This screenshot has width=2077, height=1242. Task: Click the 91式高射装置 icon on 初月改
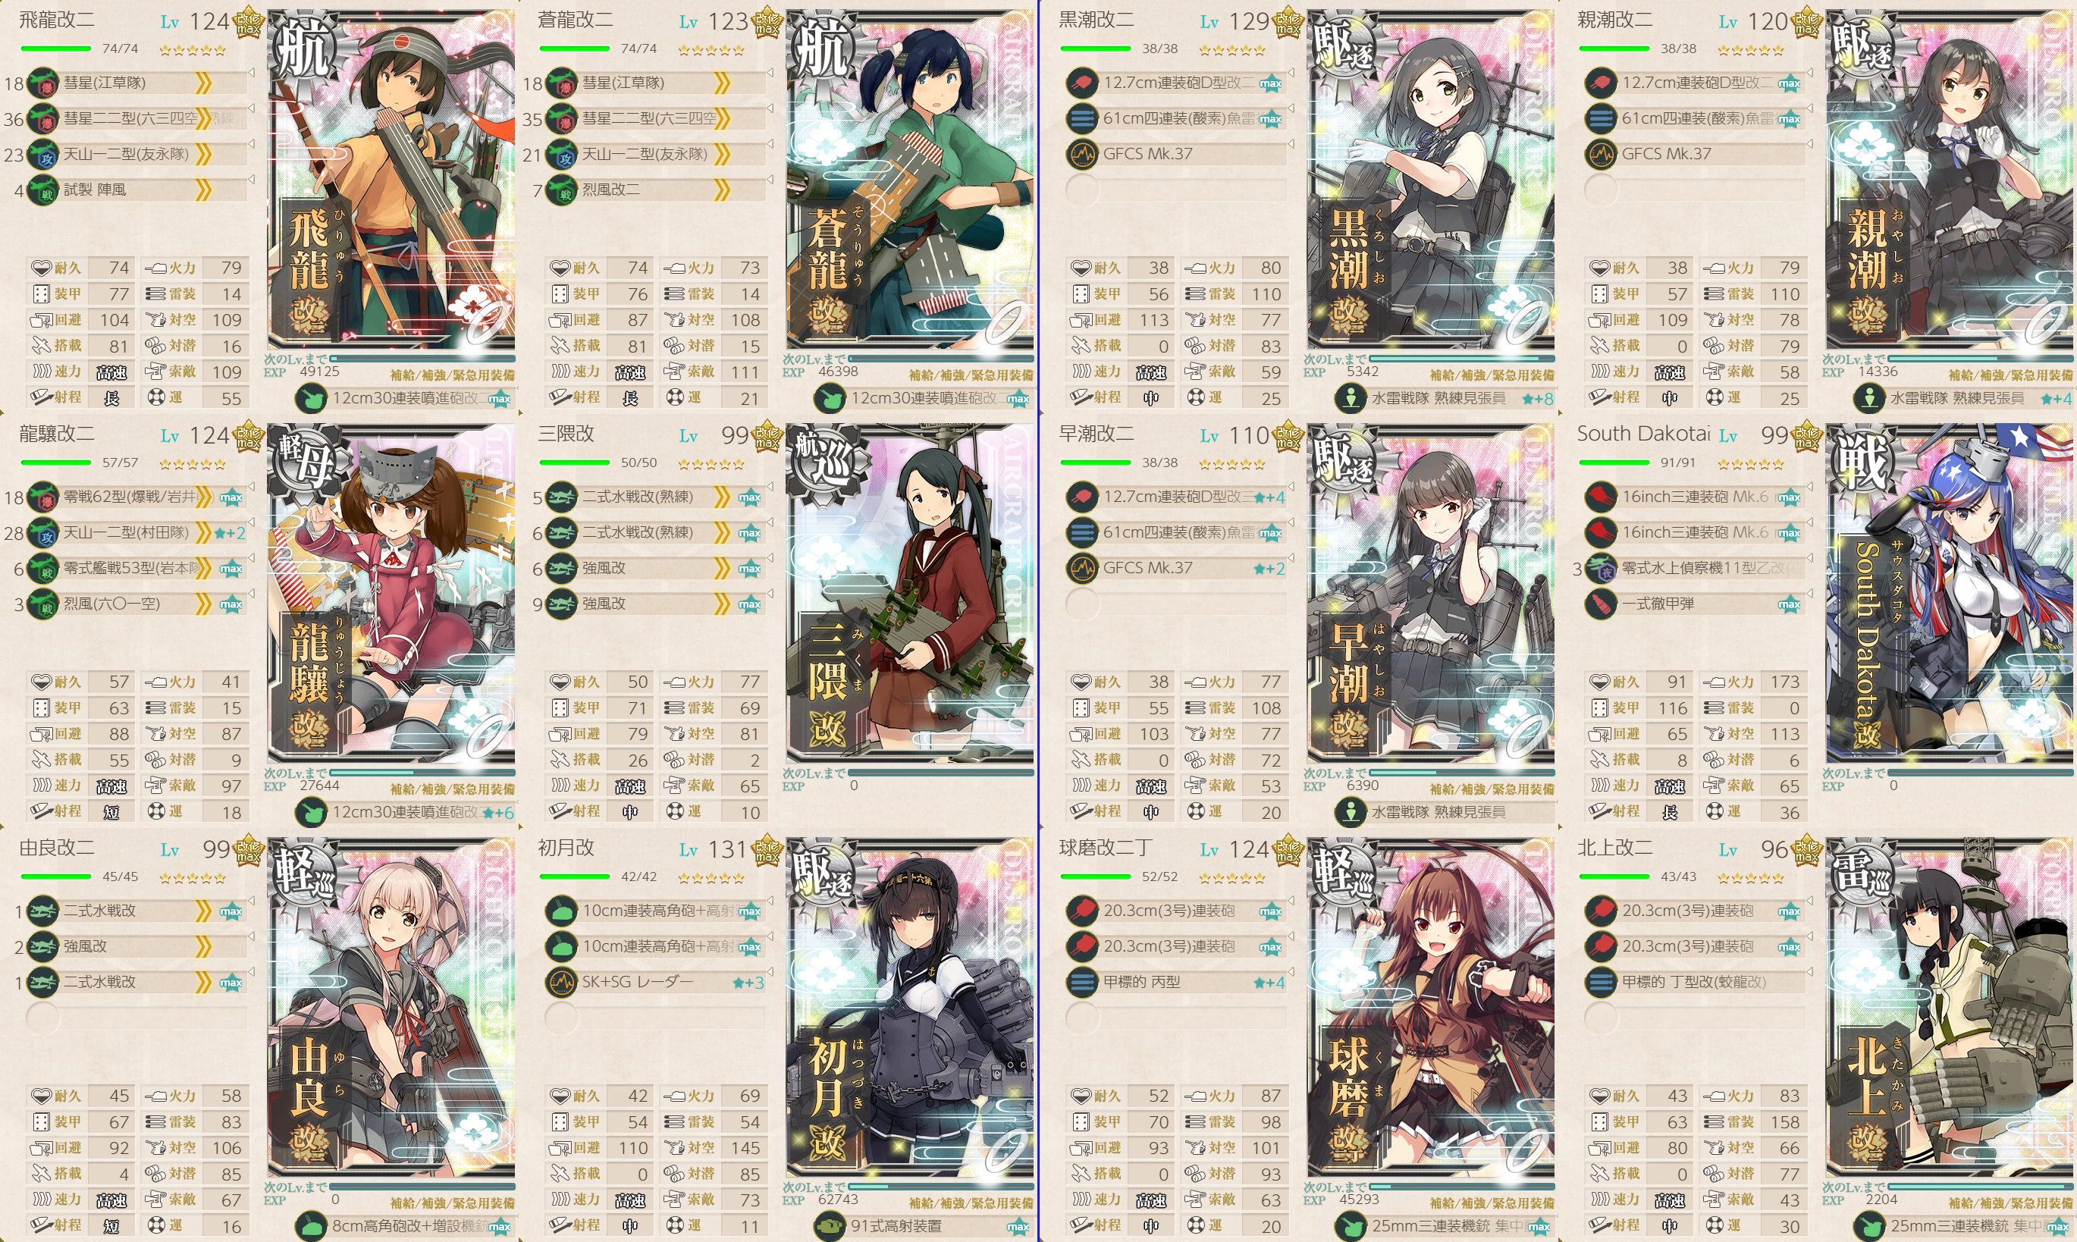point(830,1226)
